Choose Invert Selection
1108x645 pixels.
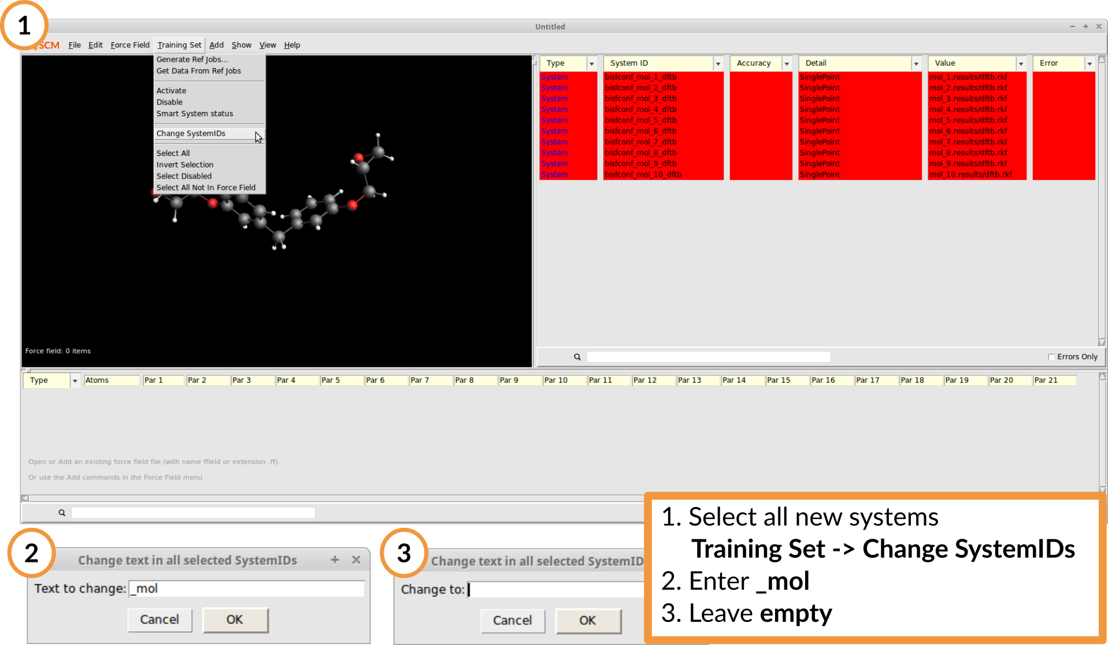(209, 165)
